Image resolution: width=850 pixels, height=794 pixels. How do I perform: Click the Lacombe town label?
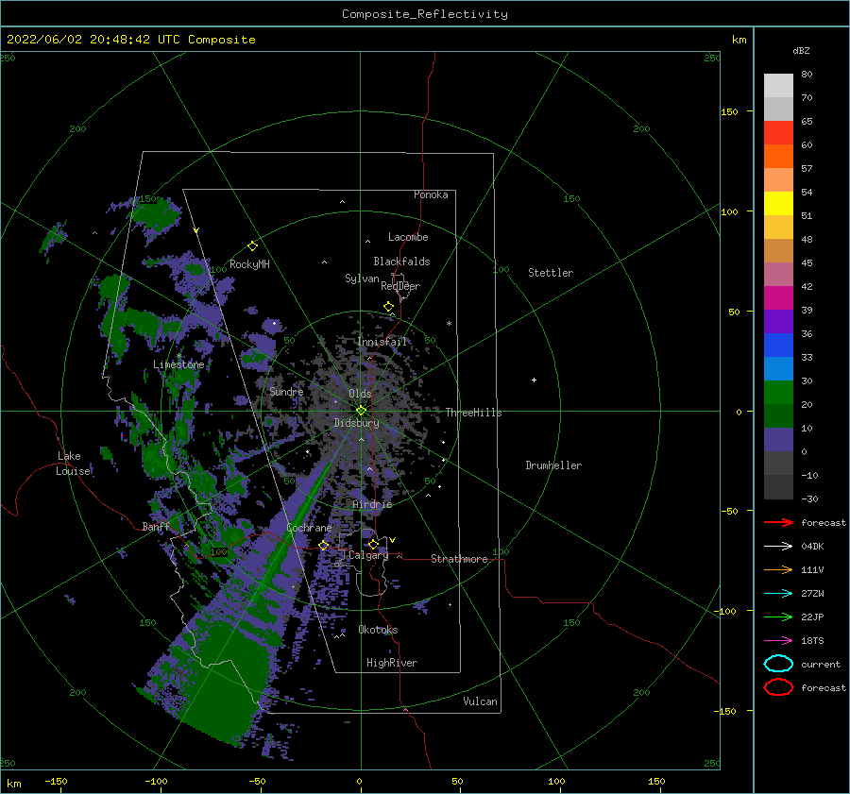tap(408, 237)
